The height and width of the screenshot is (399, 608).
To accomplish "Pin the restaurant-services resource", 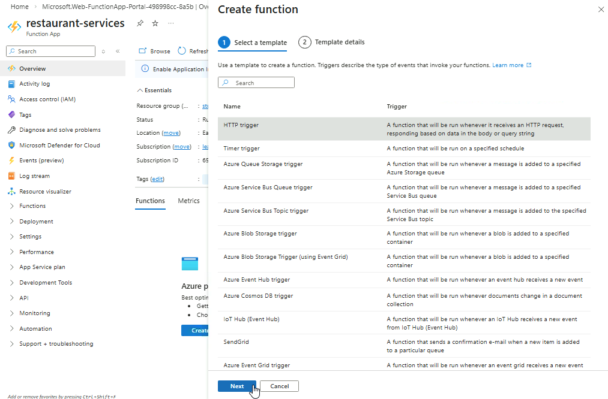I will click(140, 23).
